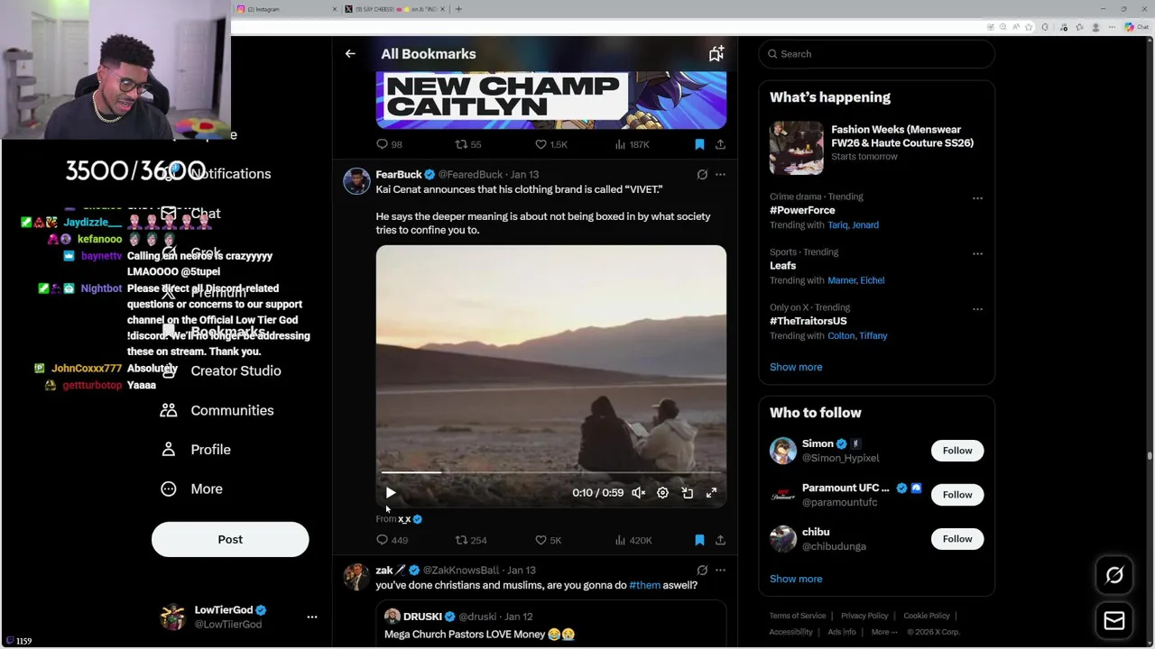1155x649 pixels.
Task: Follow chibu
Action: tap(957, 539)
